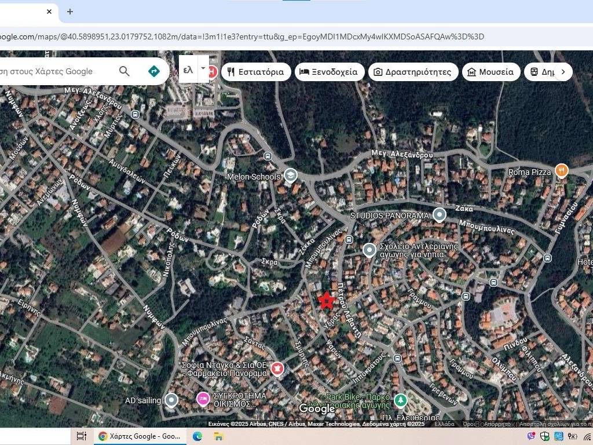Filter map by Εστιατόρια chip

256,72
